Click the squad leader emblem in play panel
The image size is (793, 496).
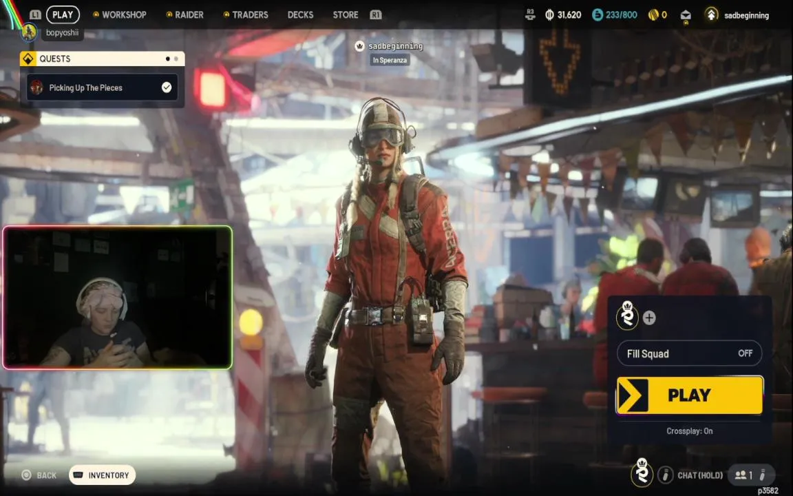tap(627, 316)
